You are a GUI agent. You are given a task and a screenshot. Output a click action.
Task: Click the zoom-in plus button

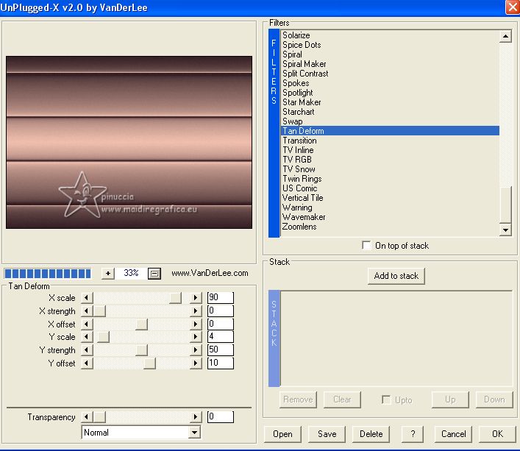(x=108, y=273)
